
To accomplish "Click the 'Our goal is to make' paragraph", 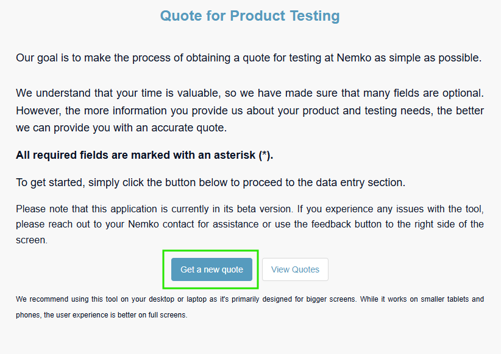I will click(x=249, y=58).
